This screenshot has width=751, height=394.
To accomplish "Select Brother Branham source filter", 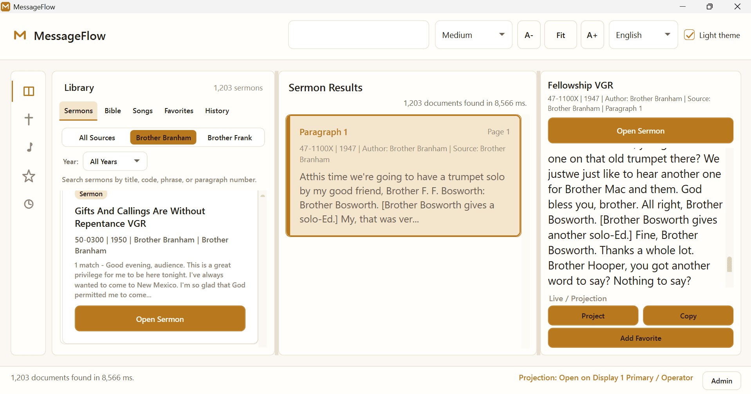I will (x=163, y=137).
